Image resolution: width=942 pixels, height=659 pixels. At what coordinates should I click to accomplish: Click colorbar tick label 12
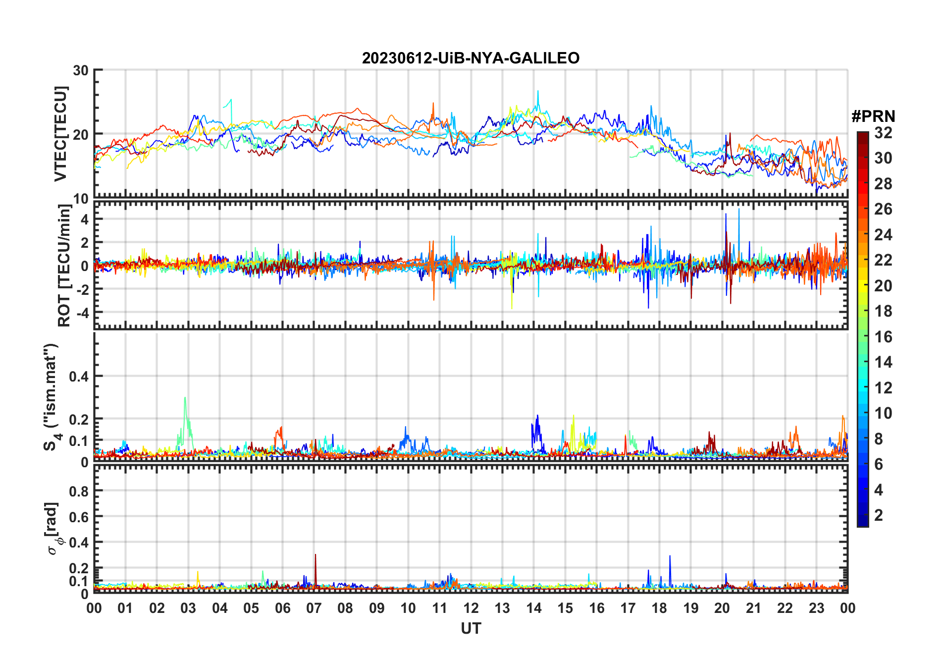coord(883,387)
